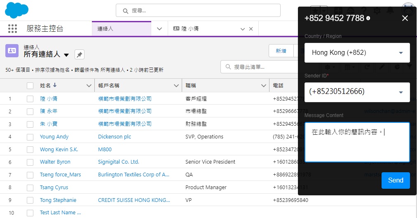
Task: Open Country / Region dropdown
Action: (357, 53)
